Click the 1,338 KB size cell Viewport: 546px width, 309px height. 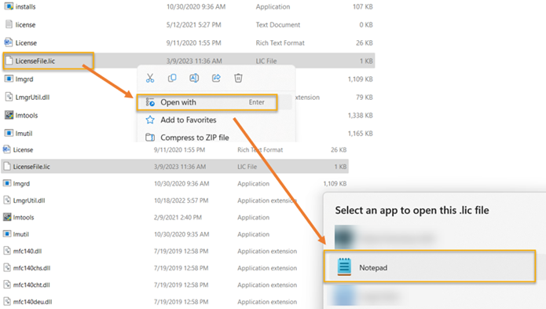[360, 116]
